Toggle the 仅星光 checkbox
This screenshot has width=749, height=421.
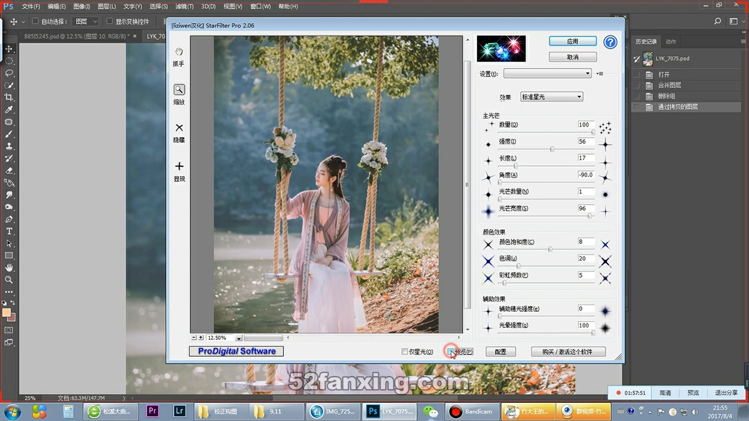coord(404,352)
